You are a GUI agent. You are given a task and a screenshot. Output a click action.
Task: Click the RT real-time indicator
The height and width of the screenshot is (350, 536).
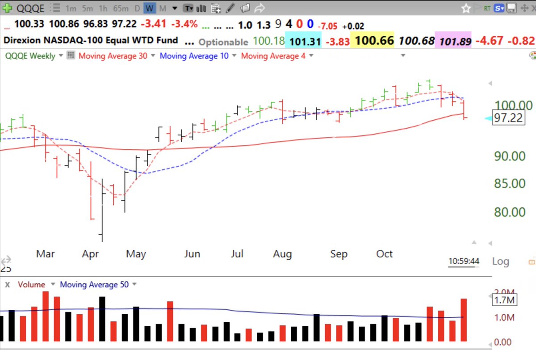(488, 8)
